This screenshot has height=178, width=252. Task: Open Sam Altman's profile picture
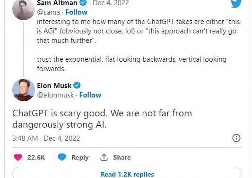(24, 9)
